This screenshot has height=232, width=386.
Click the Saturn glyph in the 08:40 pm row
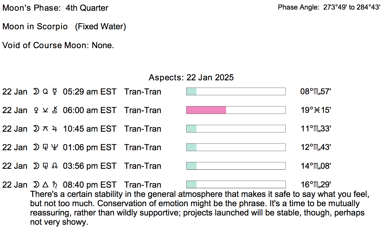click(54, 185)
